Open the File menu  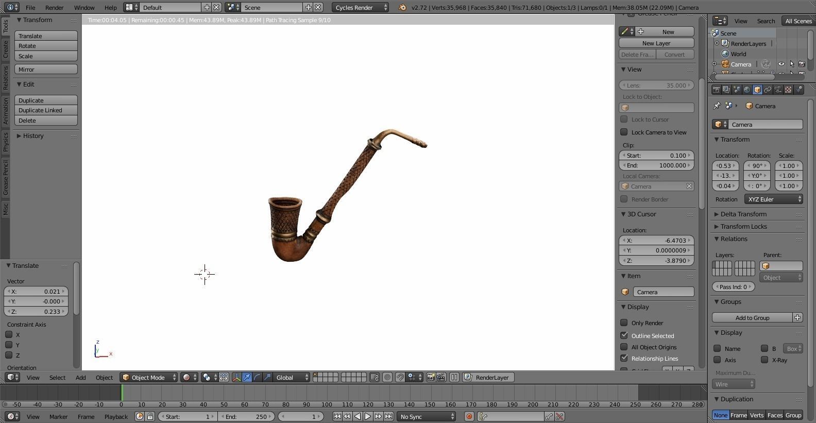pyautogui.click(x=30, y=7)
